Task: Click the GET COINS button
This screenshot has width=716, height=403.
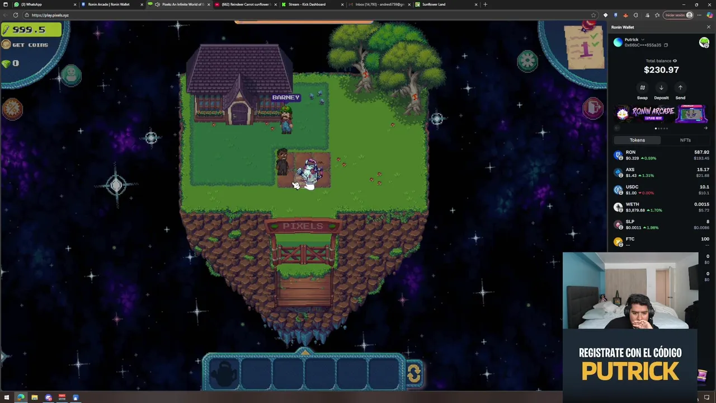Action: click(25, 45)
